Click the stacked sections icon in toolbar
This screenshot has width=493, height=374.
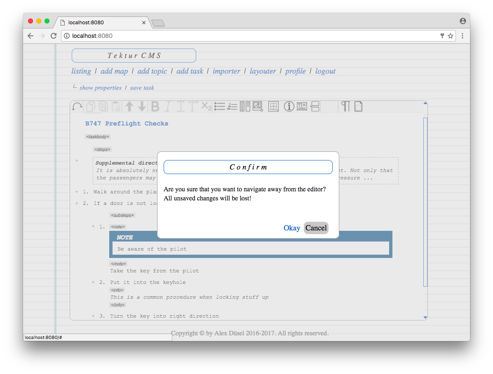pos(315,107)
